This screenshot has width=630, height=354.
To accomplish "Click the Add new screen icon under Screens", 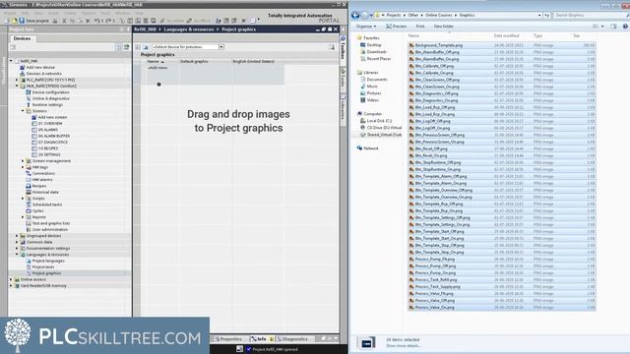I will [34, 117].
